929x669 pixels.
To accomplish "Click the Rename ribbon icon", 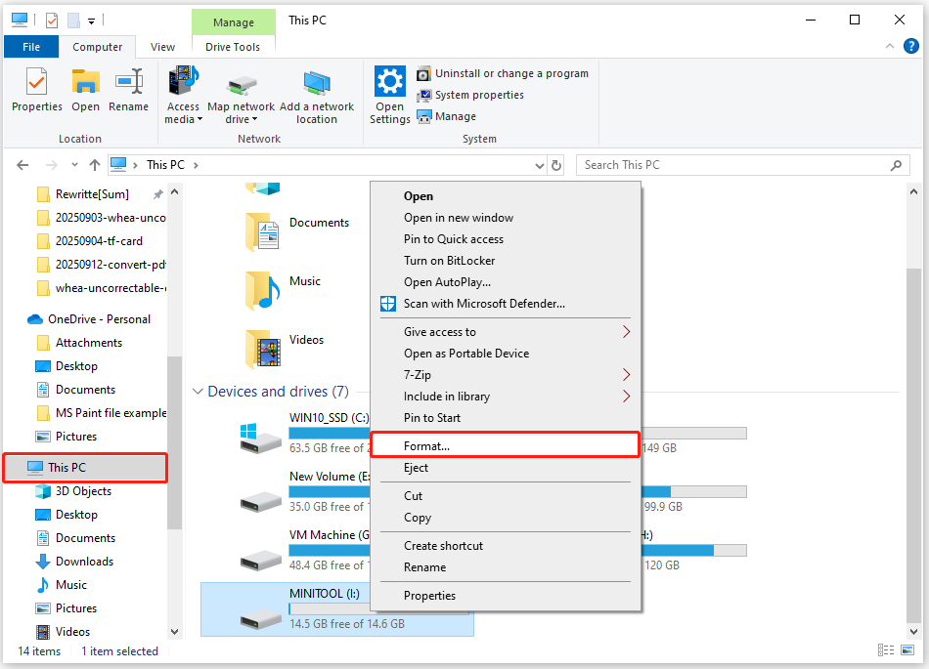I will (x=128, y=83).
